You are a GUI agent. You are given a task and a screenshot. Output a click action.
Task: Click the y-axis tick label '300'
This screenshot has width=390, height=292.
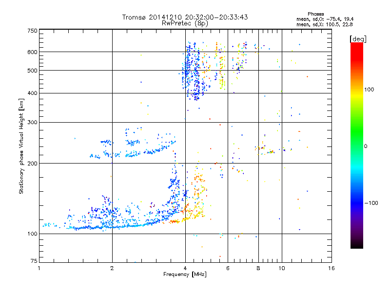[x=32, y=123]
